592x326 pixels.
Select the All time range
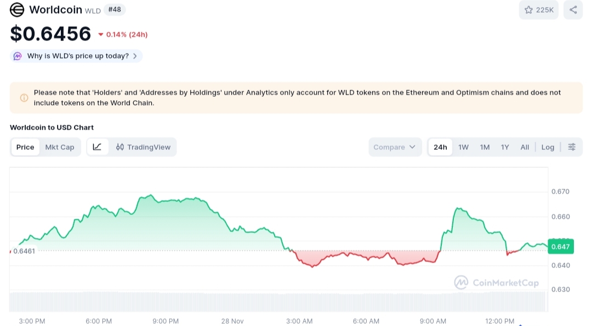pyautogui.click(x=525, y=147)
